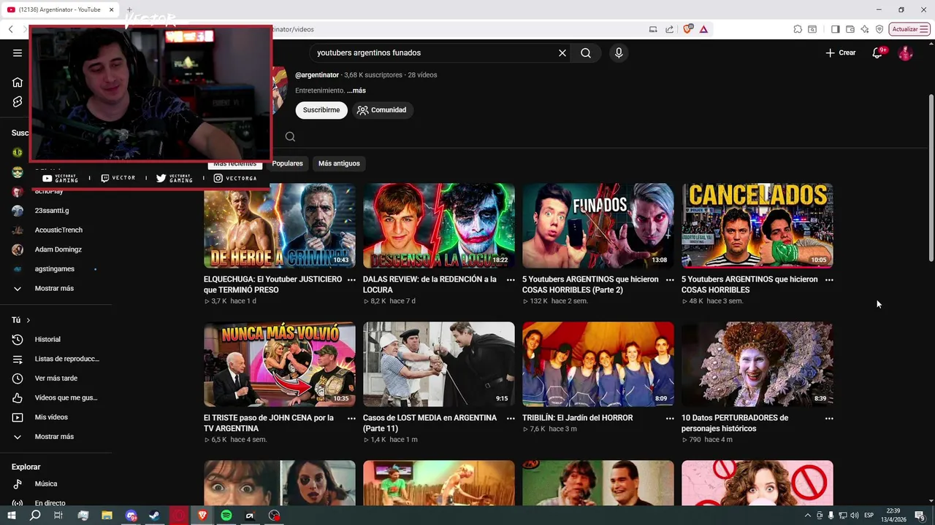Share this page from address bar

point(670,29)
